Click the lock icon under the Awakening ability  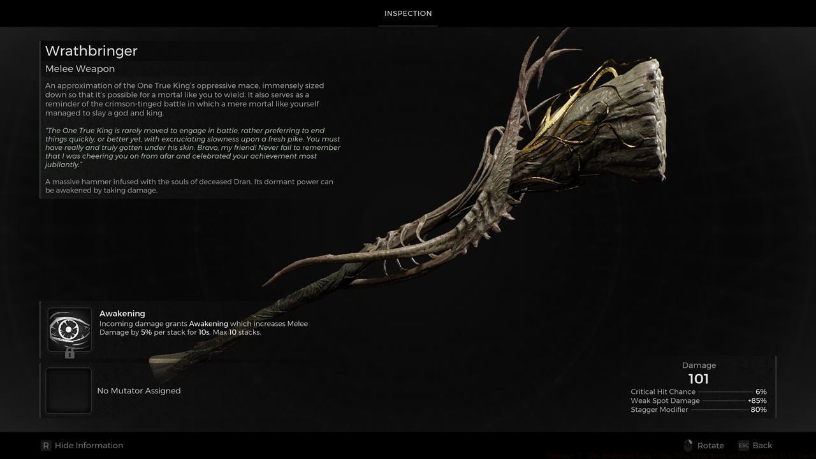tap(69, 353)
